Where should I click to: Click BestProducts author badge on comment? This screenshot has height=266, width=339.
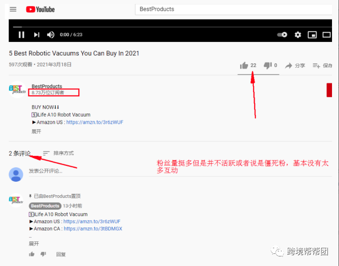click(45, 206)
